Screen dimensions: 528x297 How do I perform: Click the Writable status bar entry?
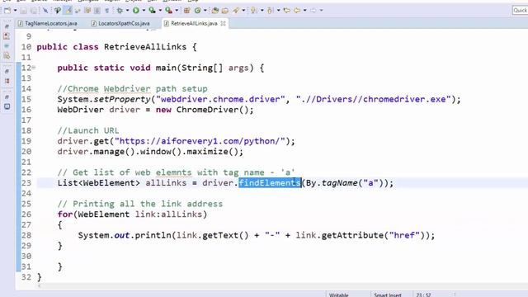[339, 295]
